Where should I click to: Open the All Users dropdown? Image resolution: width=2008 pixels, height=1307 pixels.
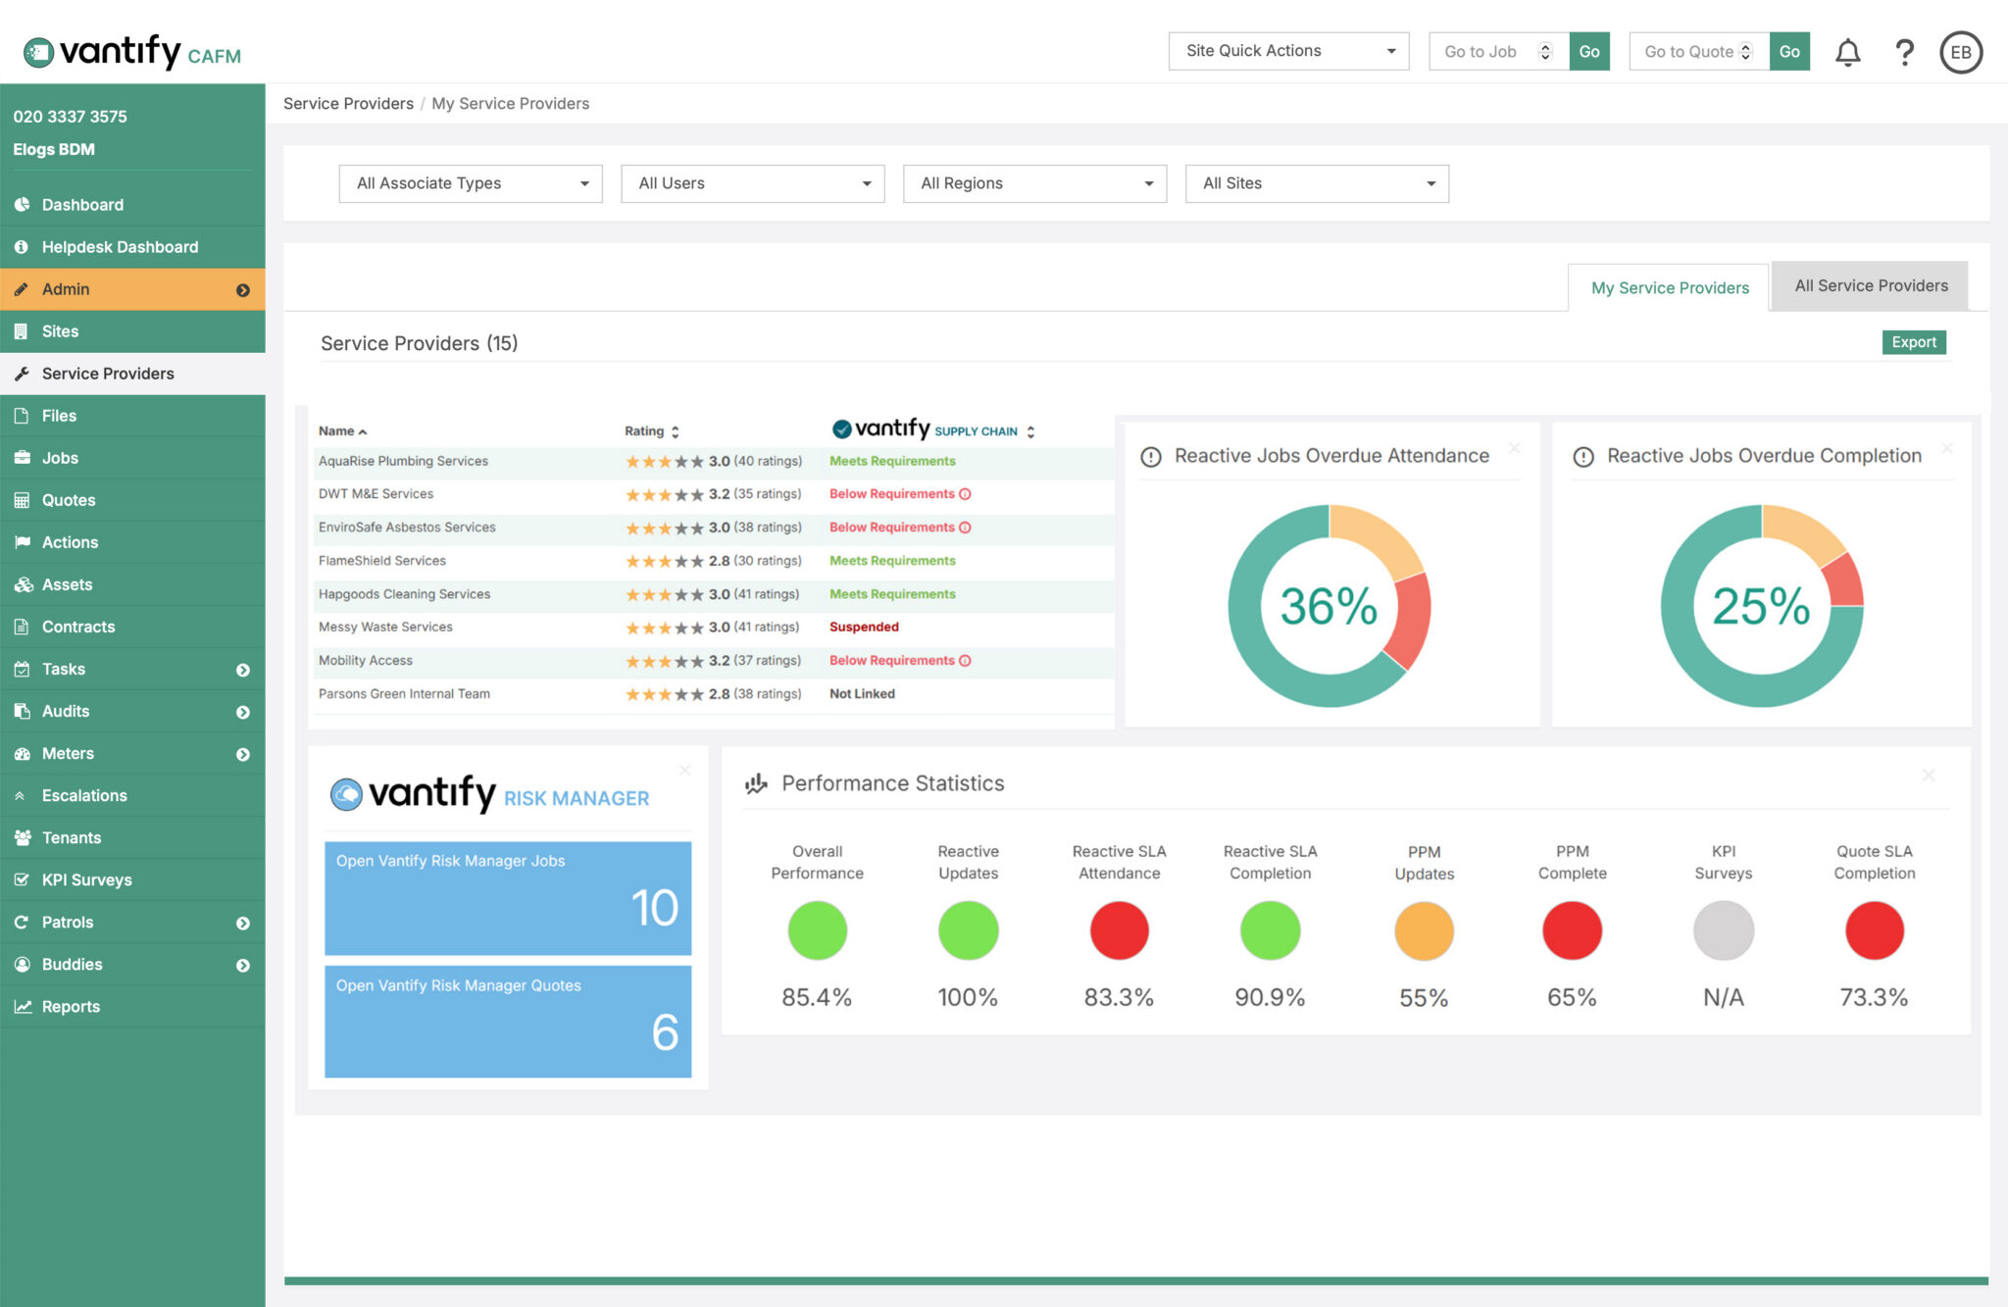753,183
